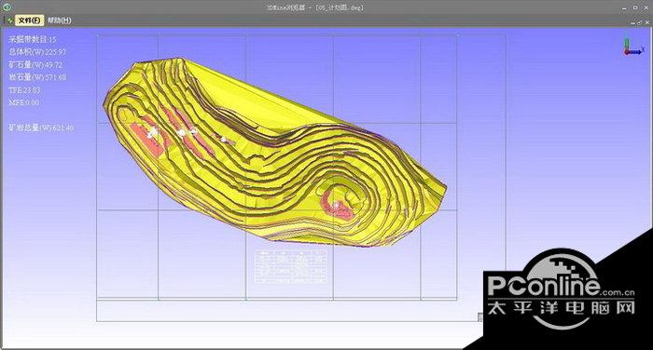The width and height of the screenshot is (653, 350).
Task: Click the yellow open-pit 3D model
Action: tap(275, 154)
